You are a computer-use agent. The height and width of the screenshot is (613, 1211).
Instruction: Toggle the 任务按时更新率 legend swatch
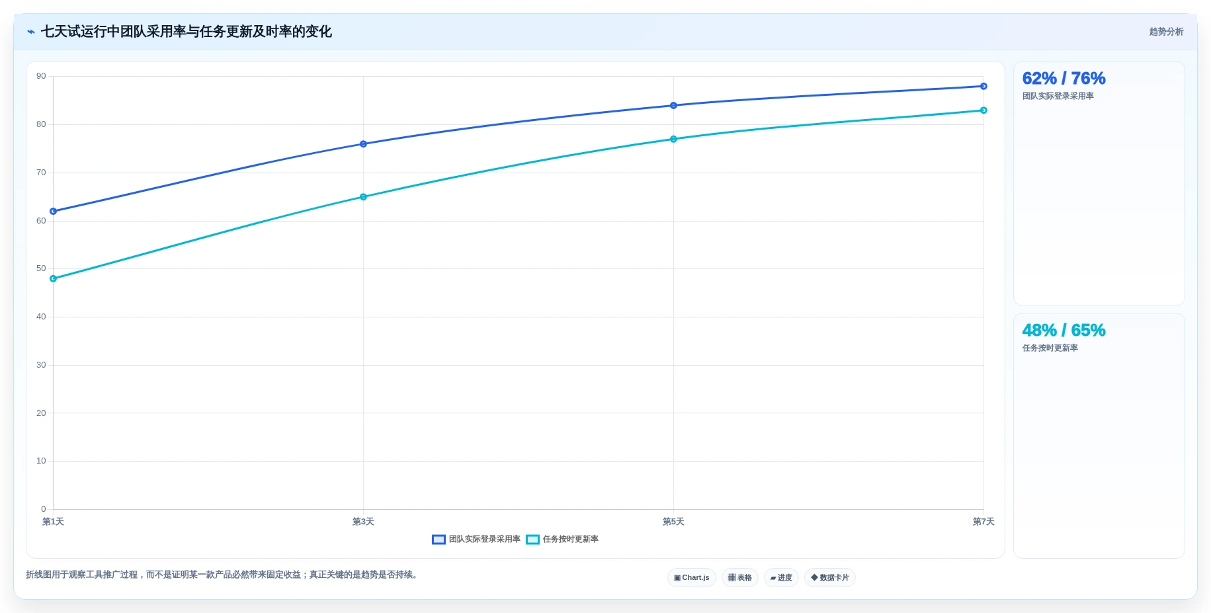click(x=532, y=540)
